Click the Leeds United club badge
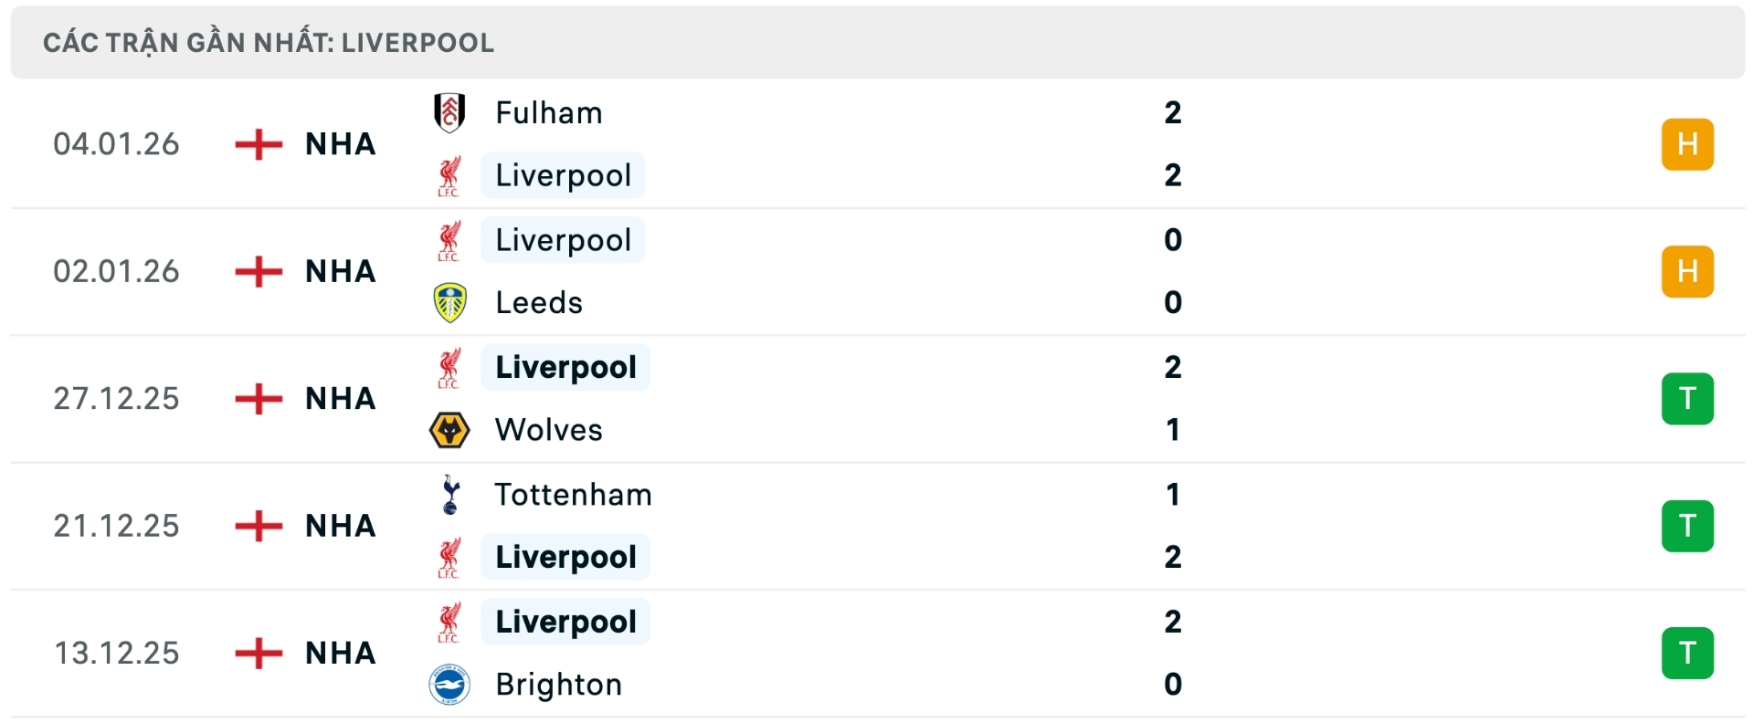Image resolution: width=1754 pixels, height=723 pixels. tap(449, 302)
